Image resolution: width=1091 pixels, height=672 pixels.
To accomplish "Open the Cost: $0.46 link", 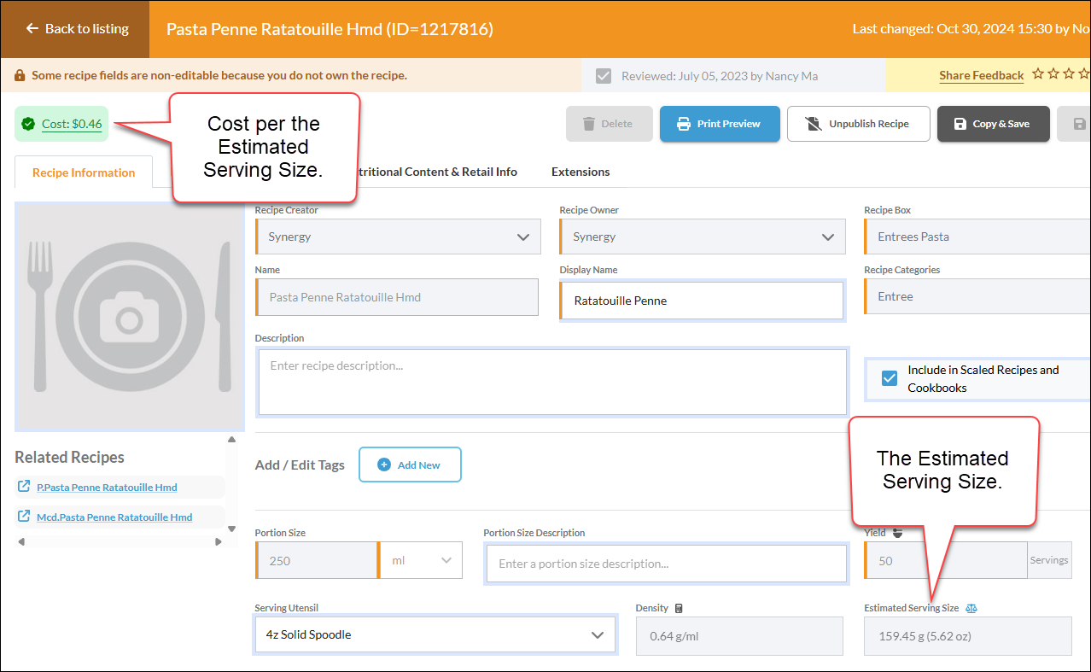I will coord(72,124).
